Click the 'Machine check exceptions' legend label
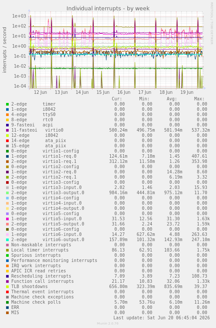216x328 pixels. [x=43, y=297]
